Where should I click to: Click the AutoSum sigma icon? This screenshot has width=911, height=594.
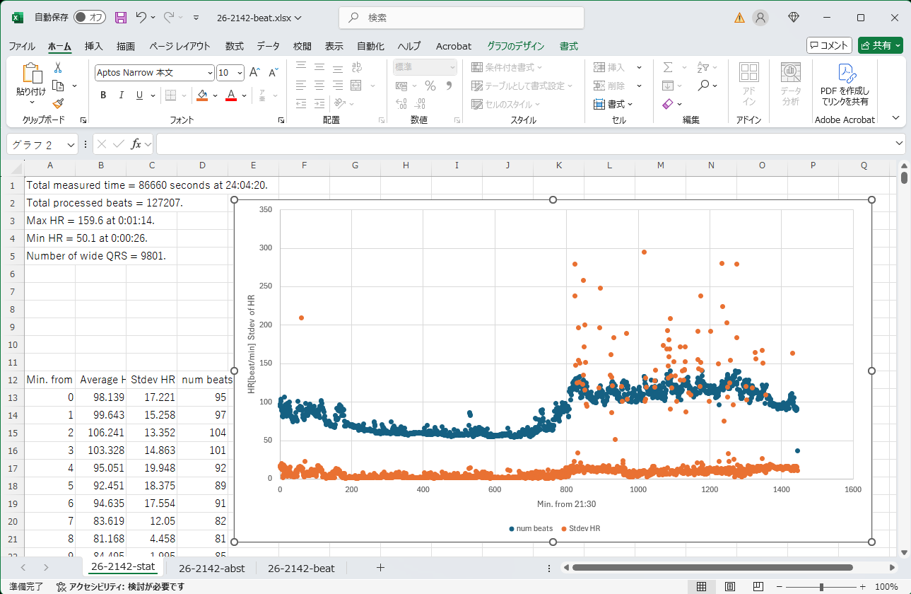667,67
